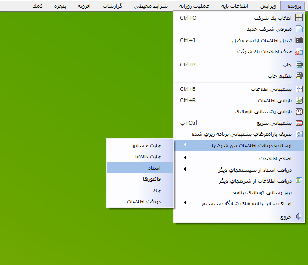Screen dimensions: 308x265
Task: Click the print setup icon beside تنظيم چاپ
Action: click(299, 76)
